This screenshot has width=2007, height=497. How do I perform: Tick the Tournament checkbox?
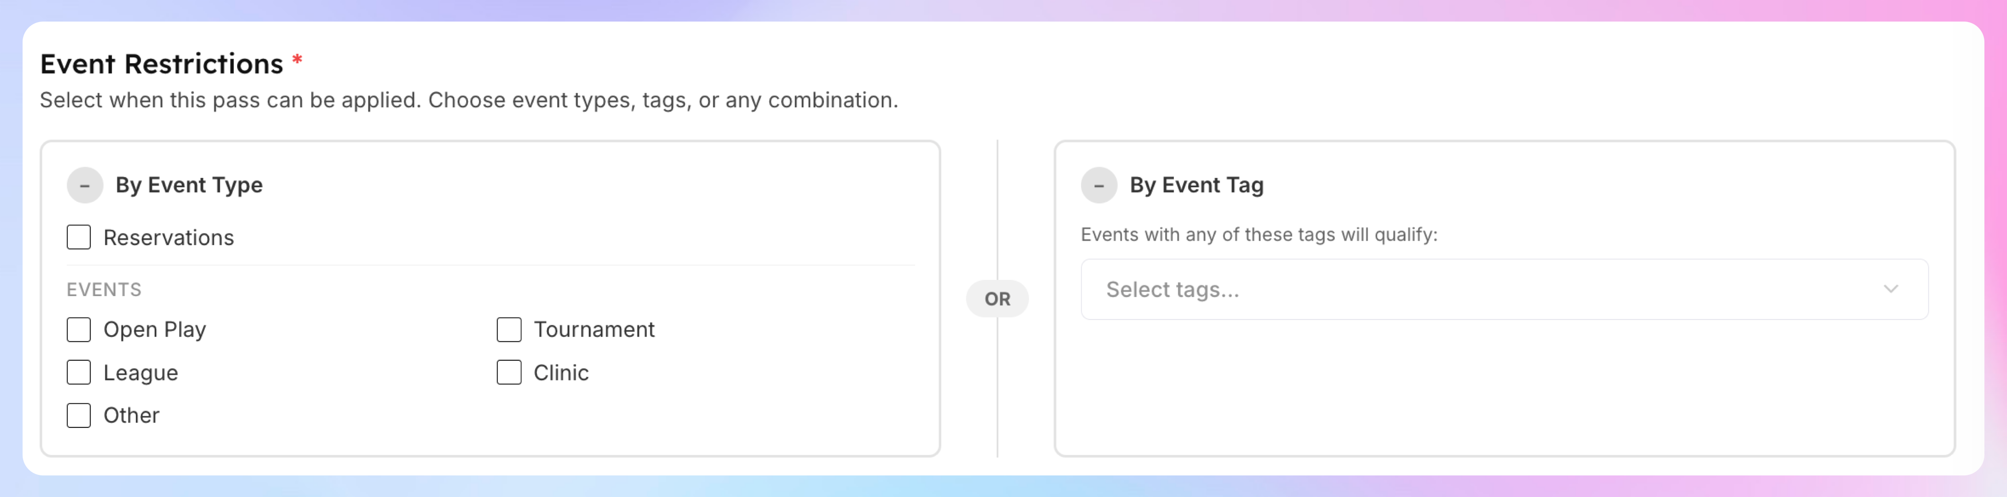click(509, 330)
